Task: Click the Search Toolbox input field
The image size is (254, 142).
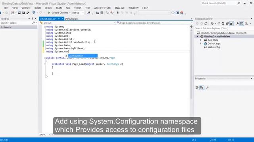Action: click(16, 23)
